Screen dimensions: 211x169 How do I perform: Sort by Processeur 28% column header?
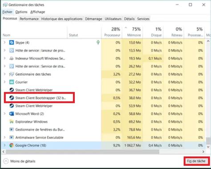coord(112,32)
